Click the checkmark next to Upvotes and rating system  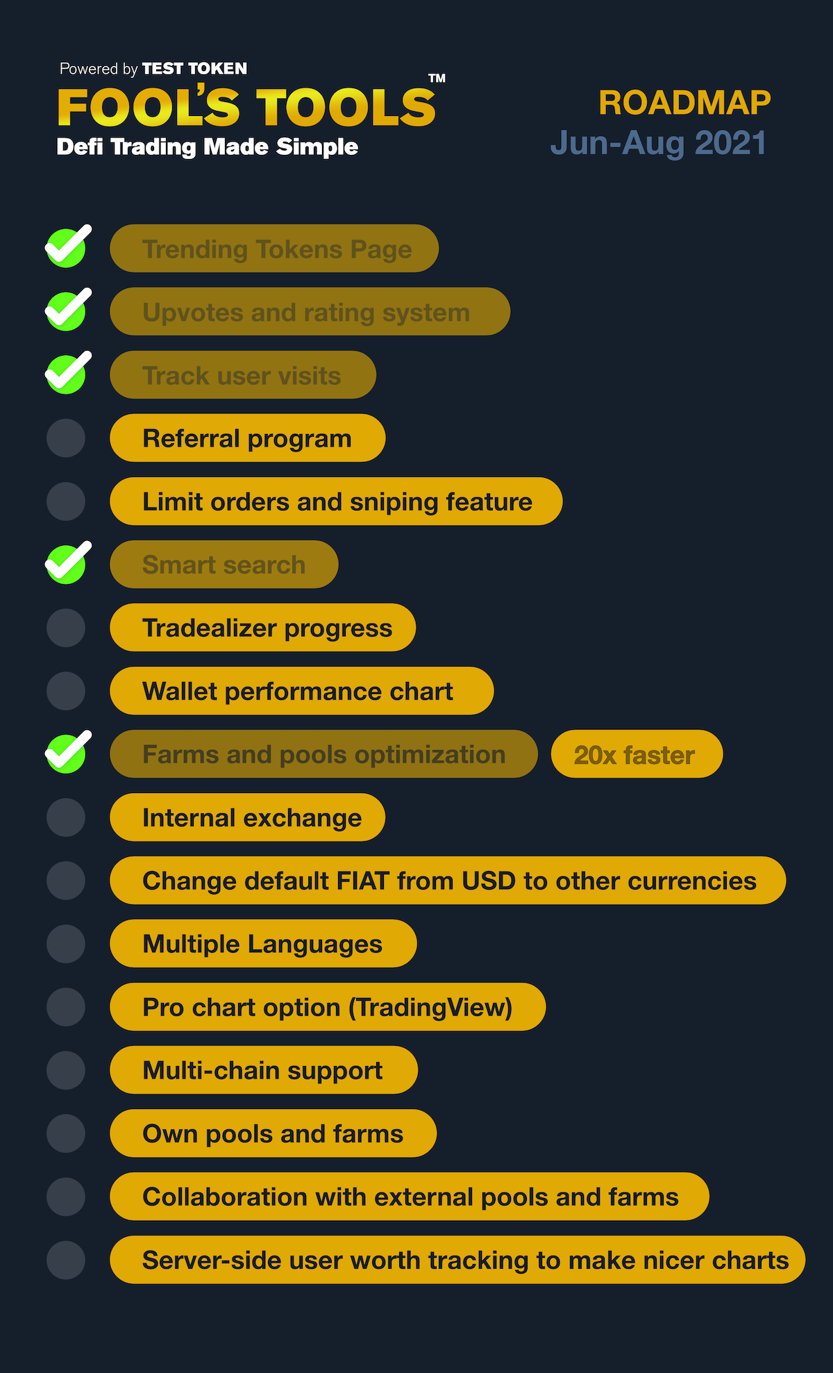click(66, 311)
